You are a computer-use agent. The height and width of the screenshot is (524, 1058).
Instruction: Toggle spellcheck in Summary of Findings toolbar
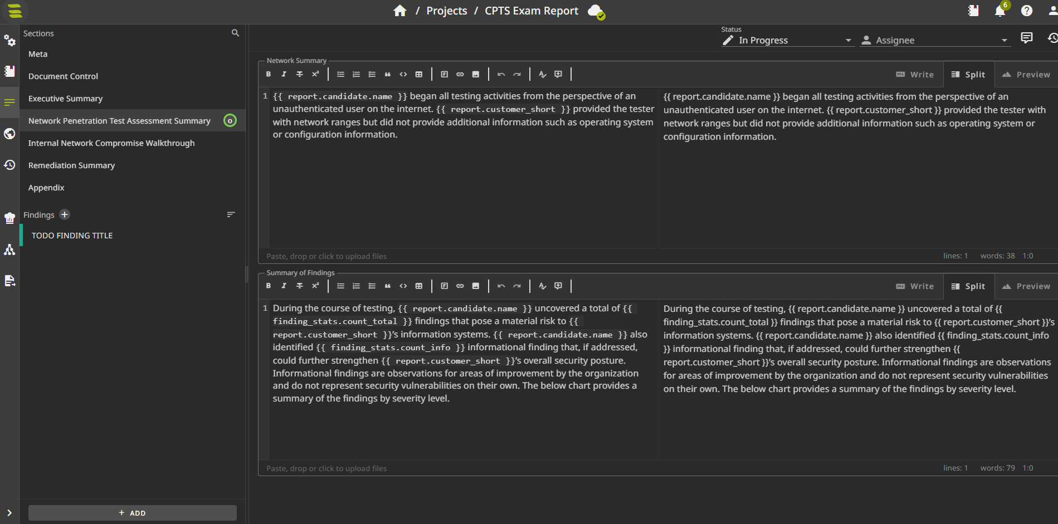coord(542,286)
